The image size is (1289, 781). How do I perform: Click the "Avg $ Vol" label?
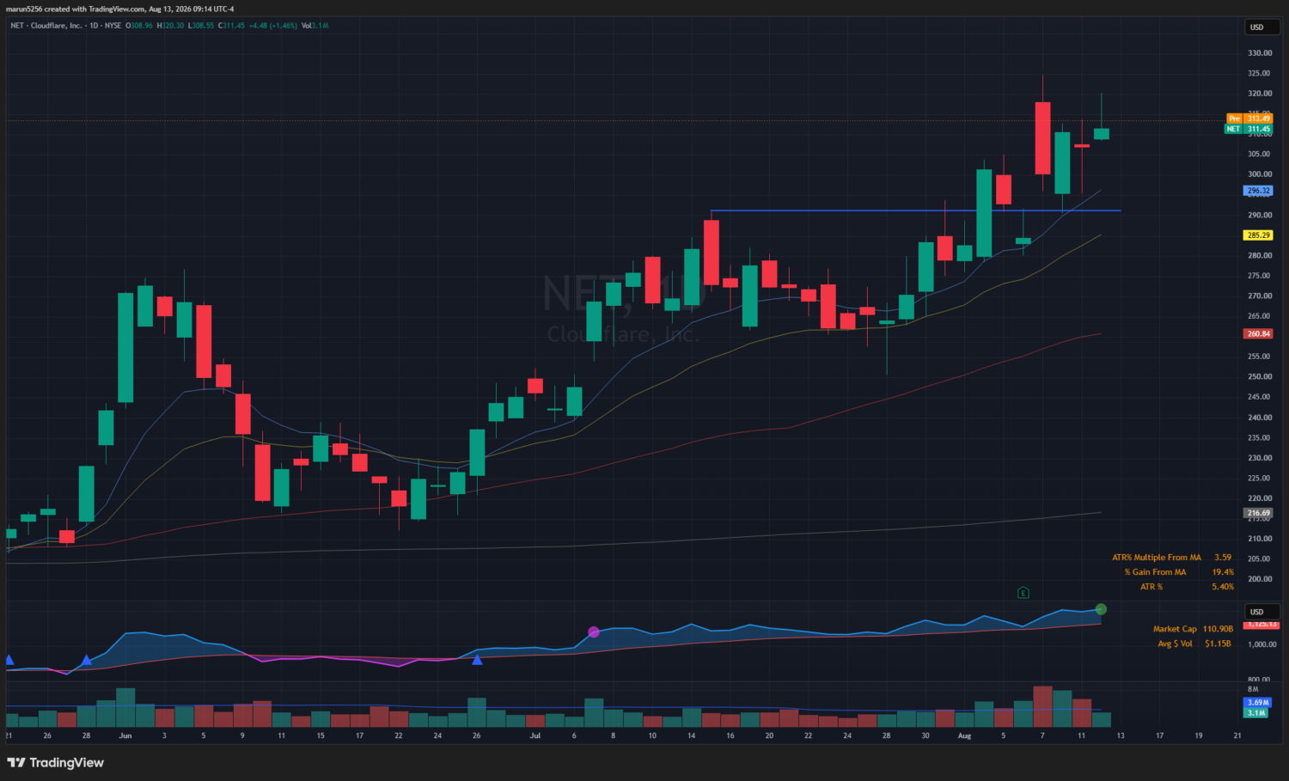point(1175,644)
